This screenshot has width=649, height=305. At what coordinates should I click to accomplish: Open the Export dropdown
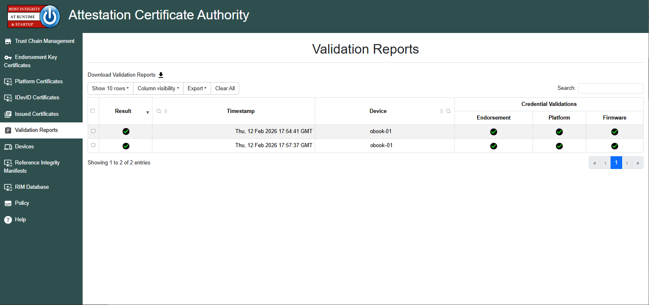[x=197, y=89]
